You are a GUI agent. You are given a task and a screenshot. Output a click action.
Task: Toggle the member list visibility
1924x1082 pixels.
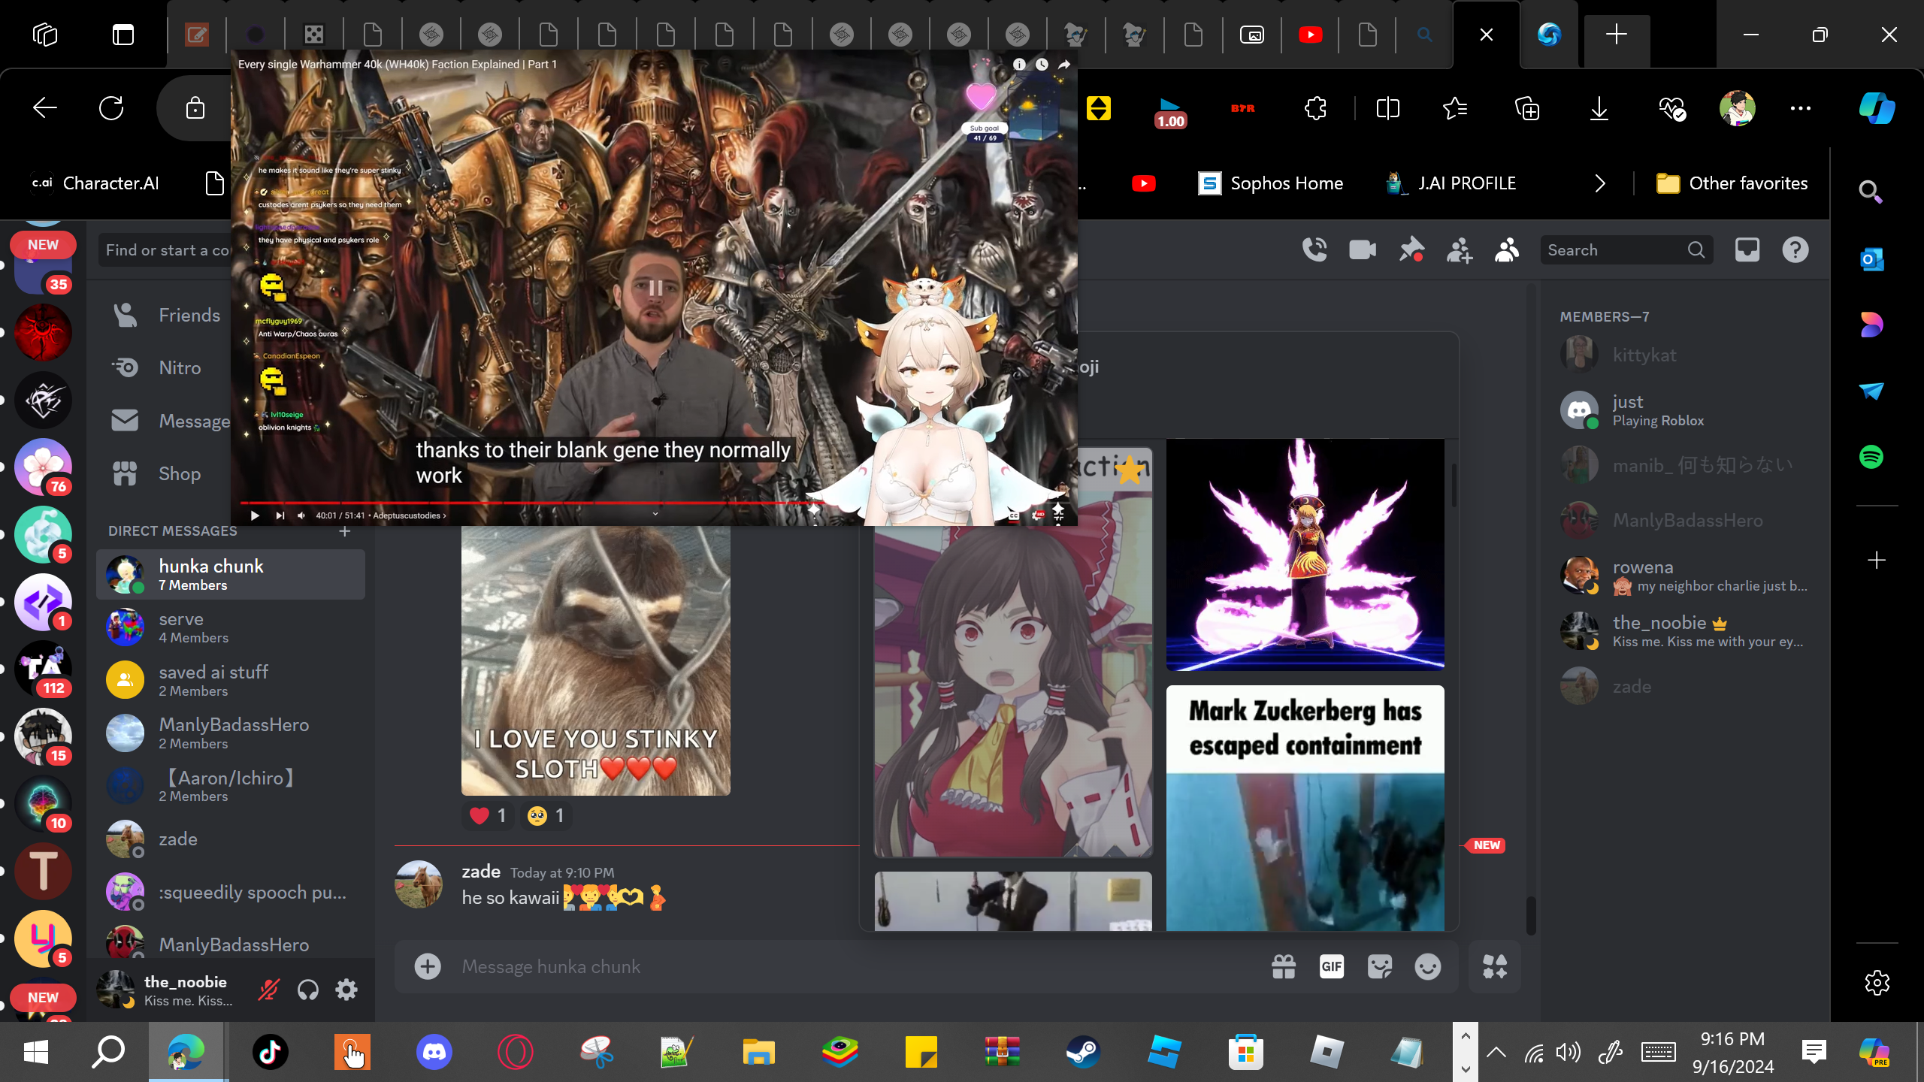point(1507,250)
